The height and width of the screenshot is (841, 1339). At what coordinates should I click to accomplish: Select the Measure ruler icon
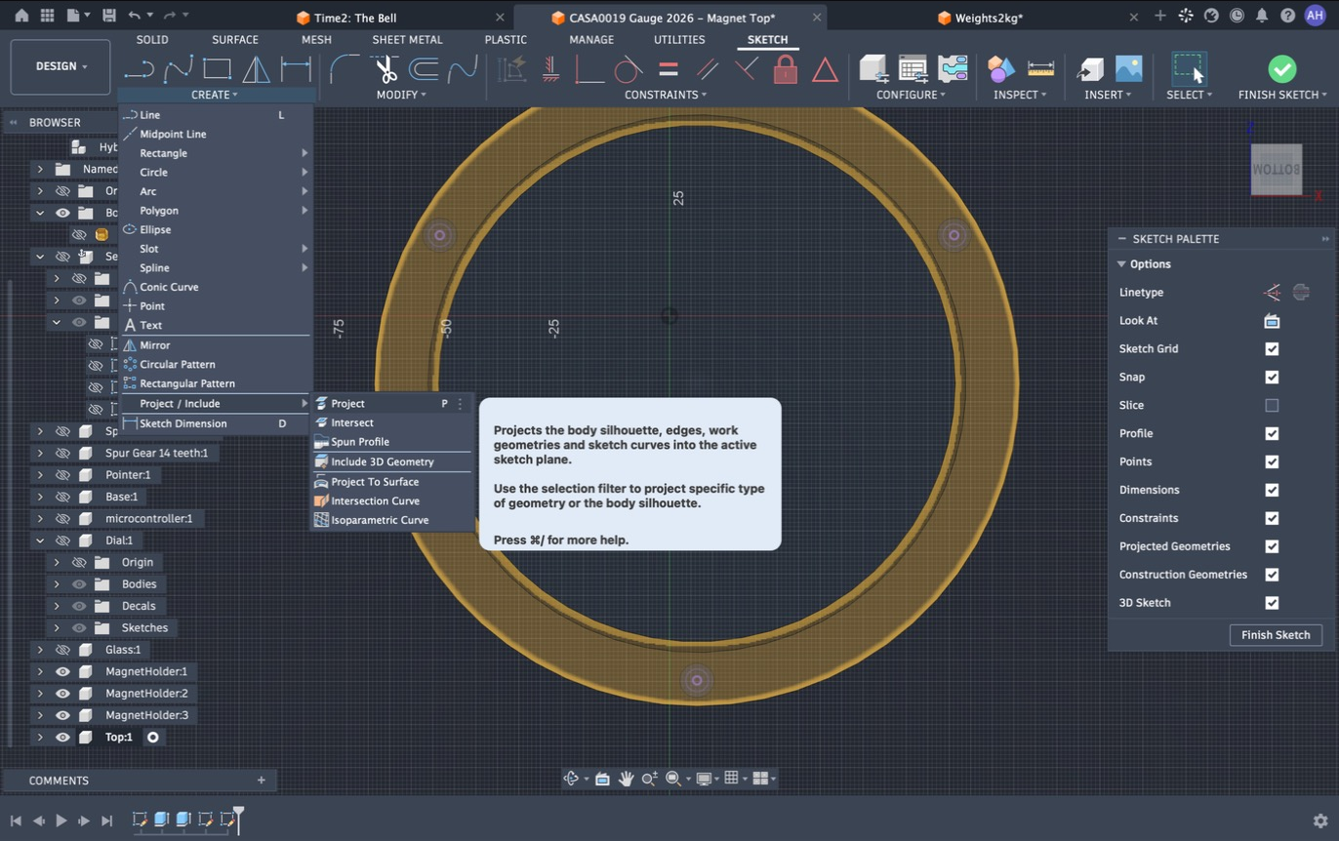pos(1041,68)
